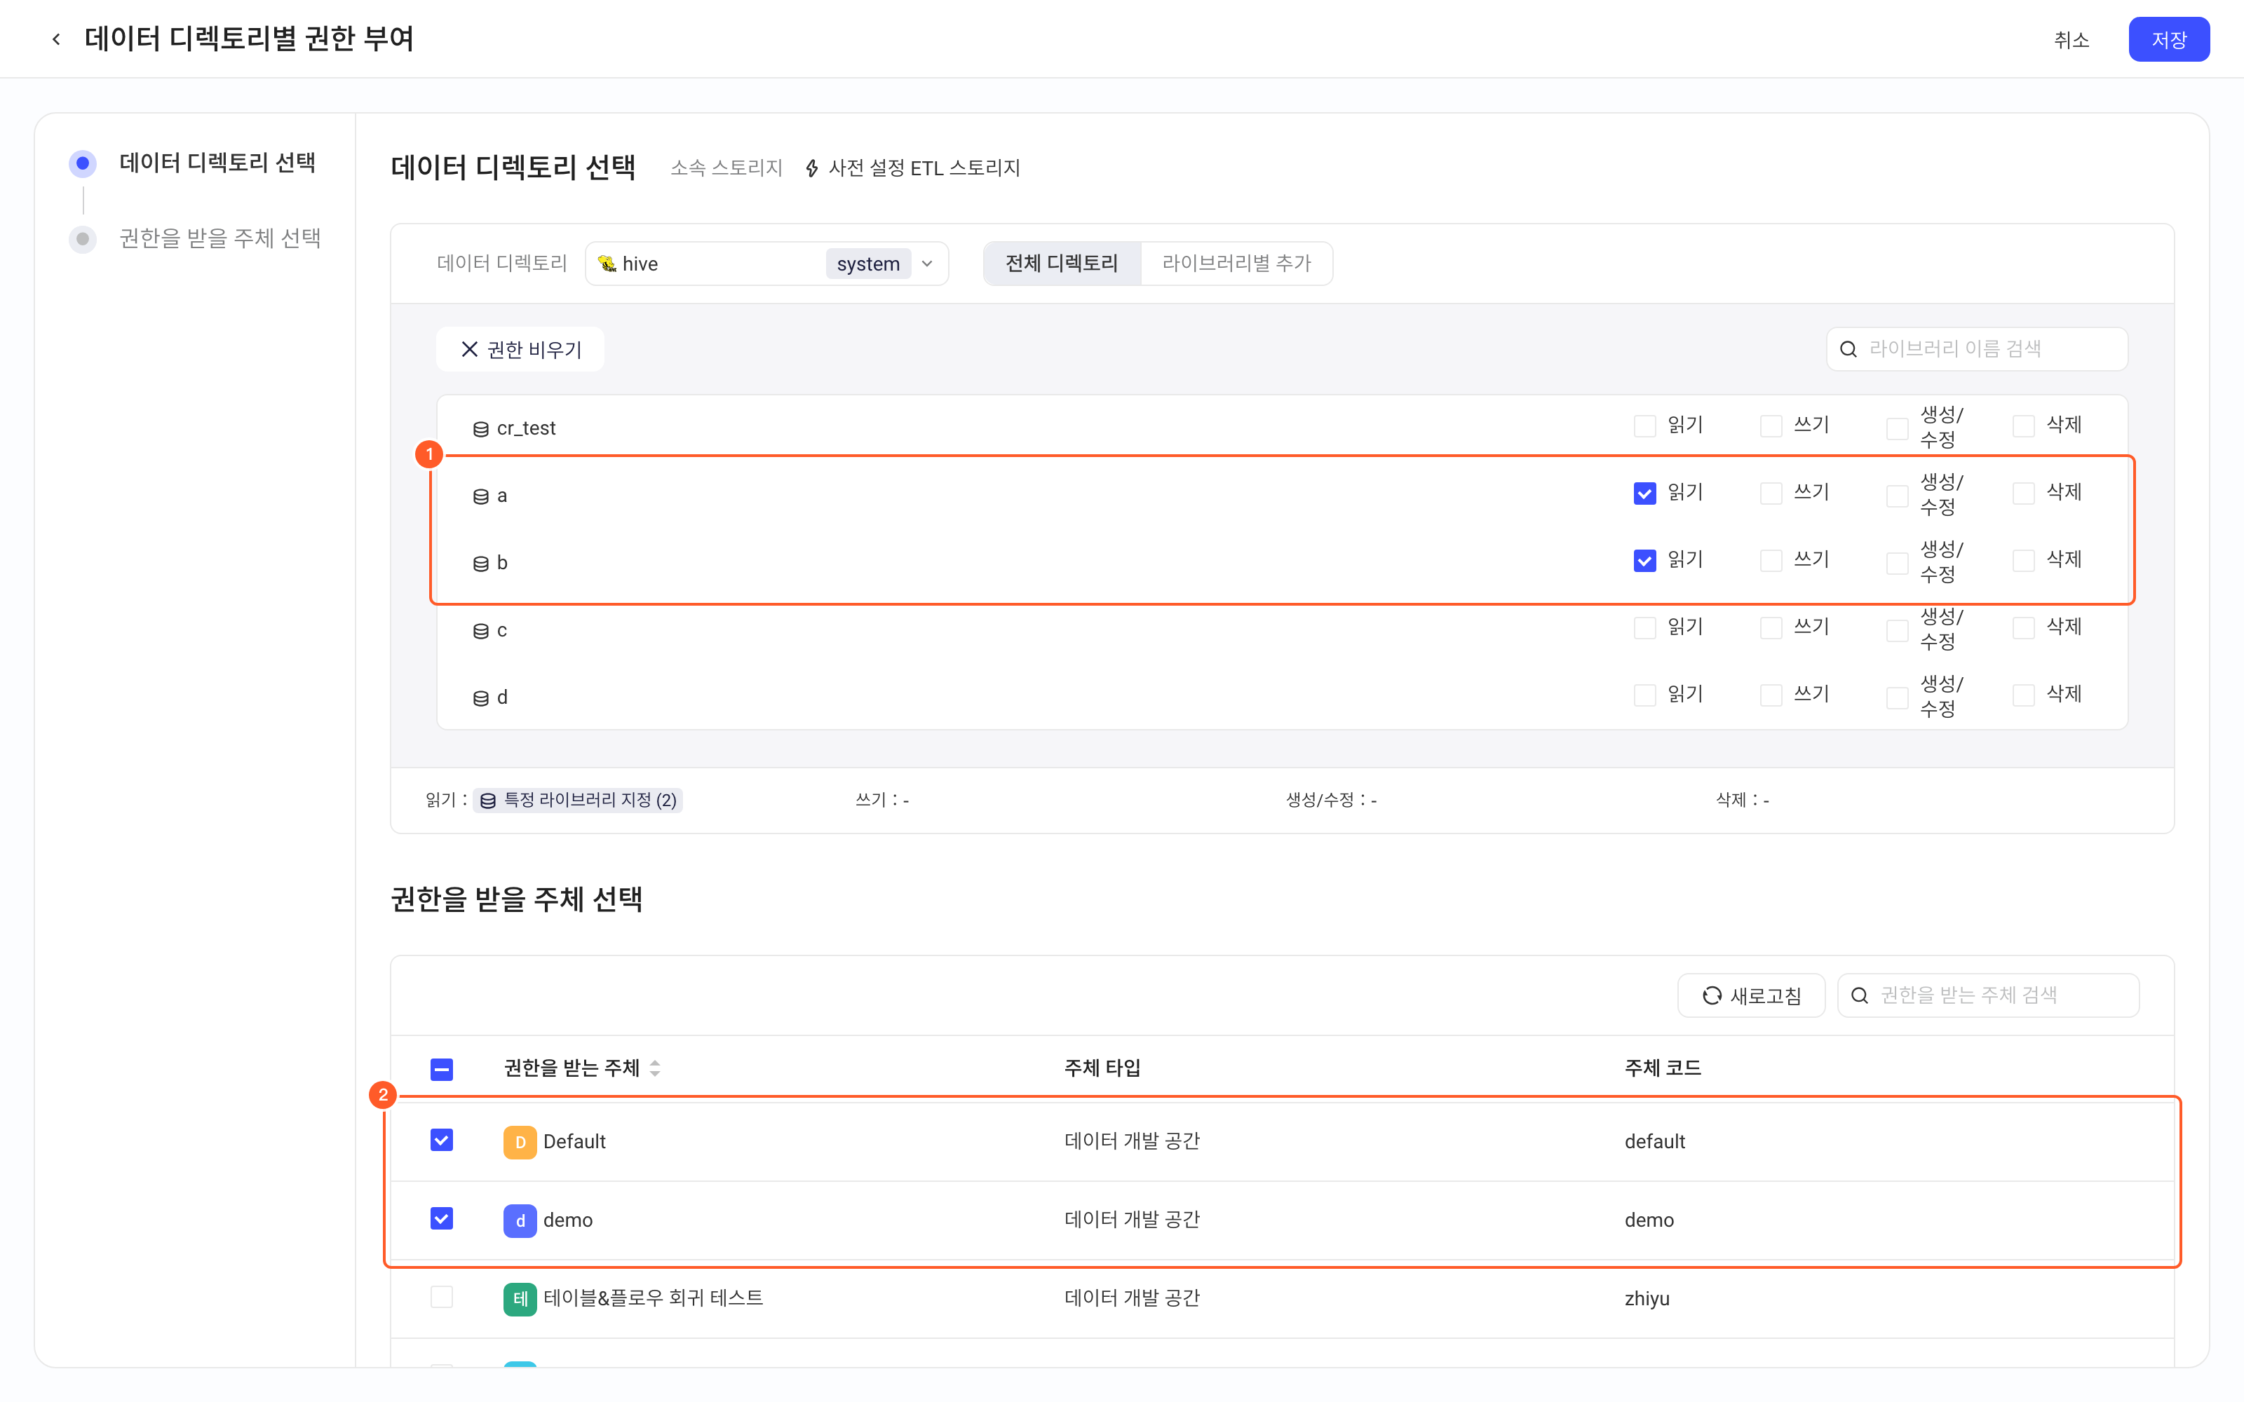Viewport: 2244px width, 1402px height.
Task: Click the 새로고침 button
Action: coord(1751,995)
